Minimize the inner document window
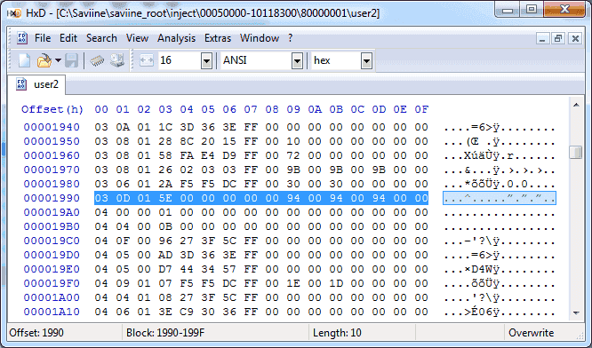Screen dimensions: 592x348 (x=542, y=38)
